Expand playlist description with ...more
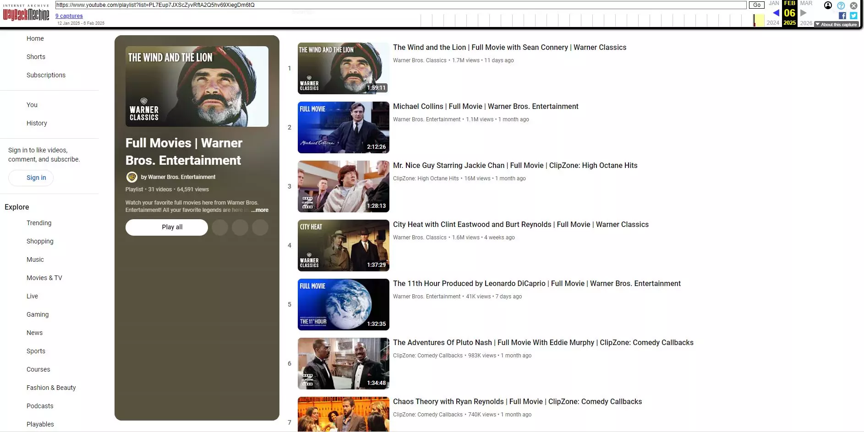 260,210
